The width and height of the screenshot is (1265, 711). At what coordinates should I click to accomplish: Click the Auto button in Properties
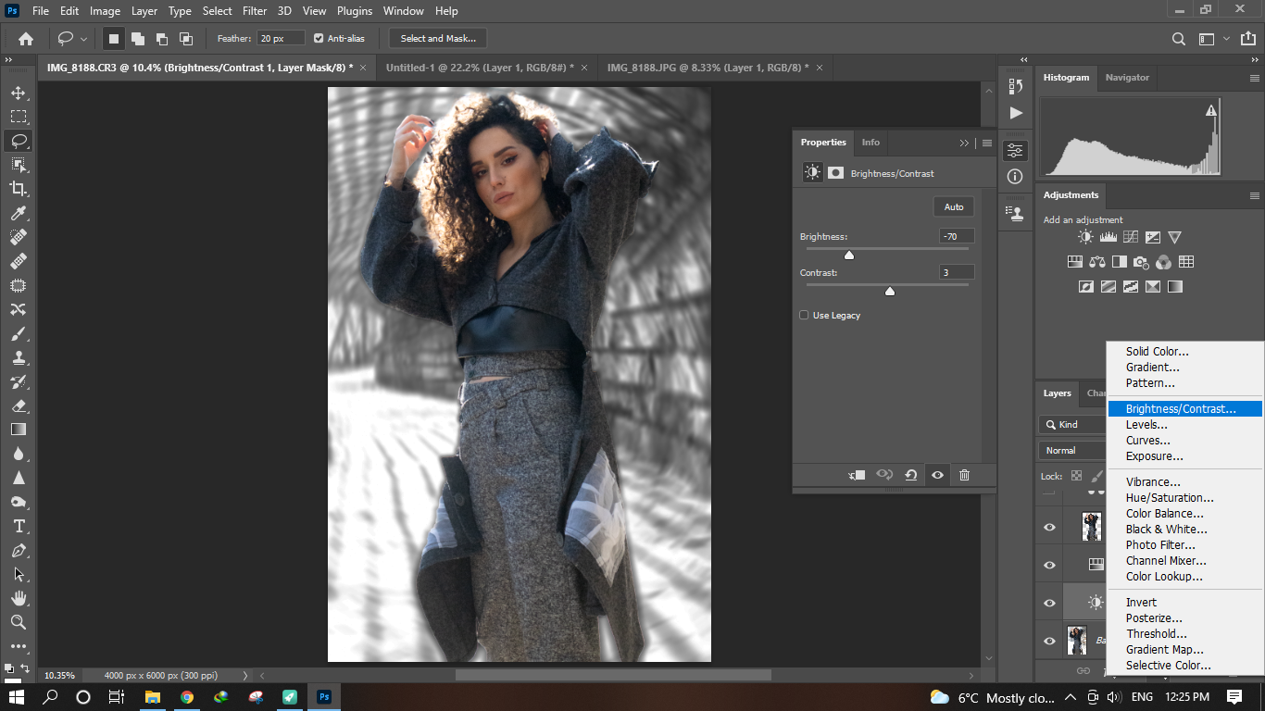954,206
